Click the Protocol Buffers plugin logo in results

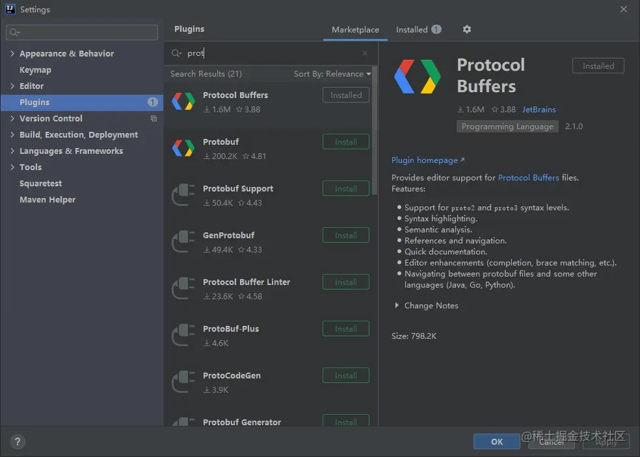(183, 101)
